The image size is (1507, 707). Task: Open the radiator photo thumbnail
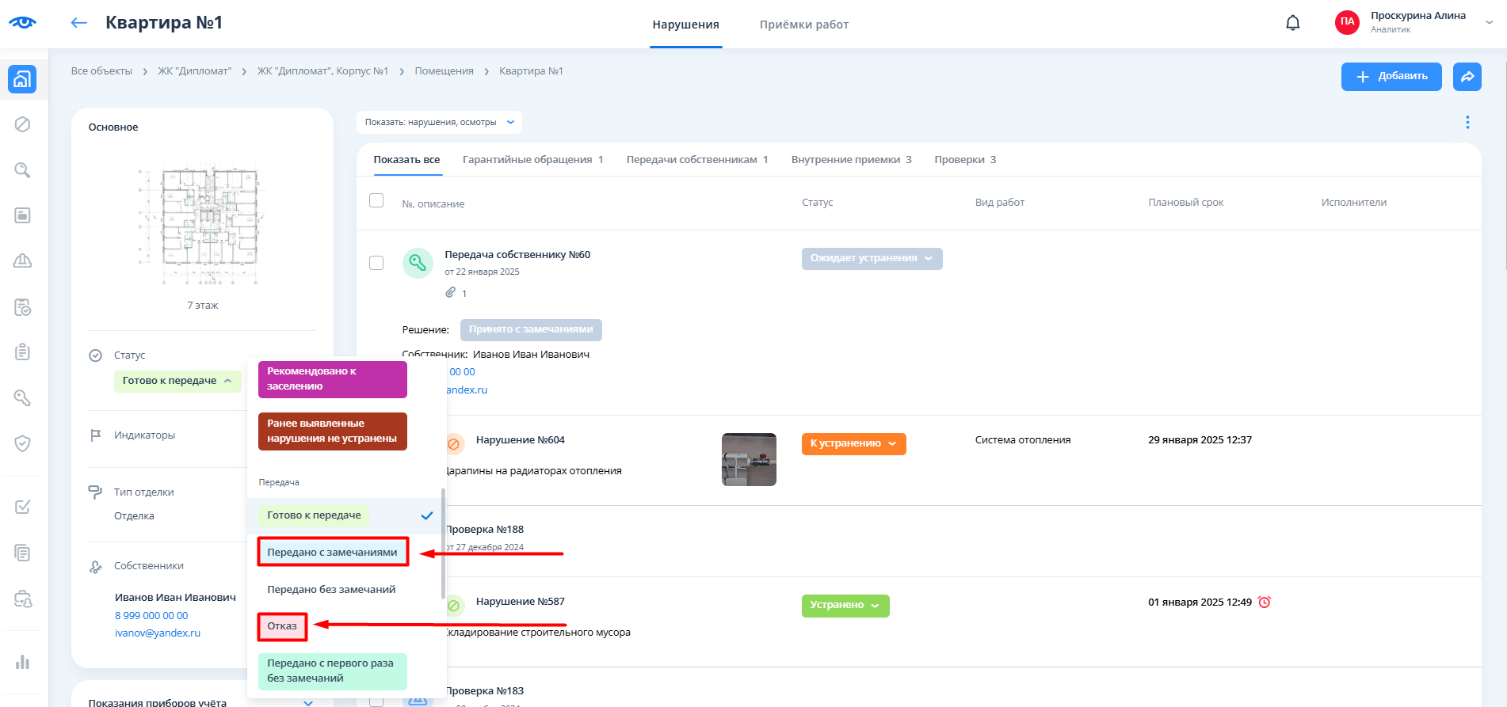click(749, 459)
